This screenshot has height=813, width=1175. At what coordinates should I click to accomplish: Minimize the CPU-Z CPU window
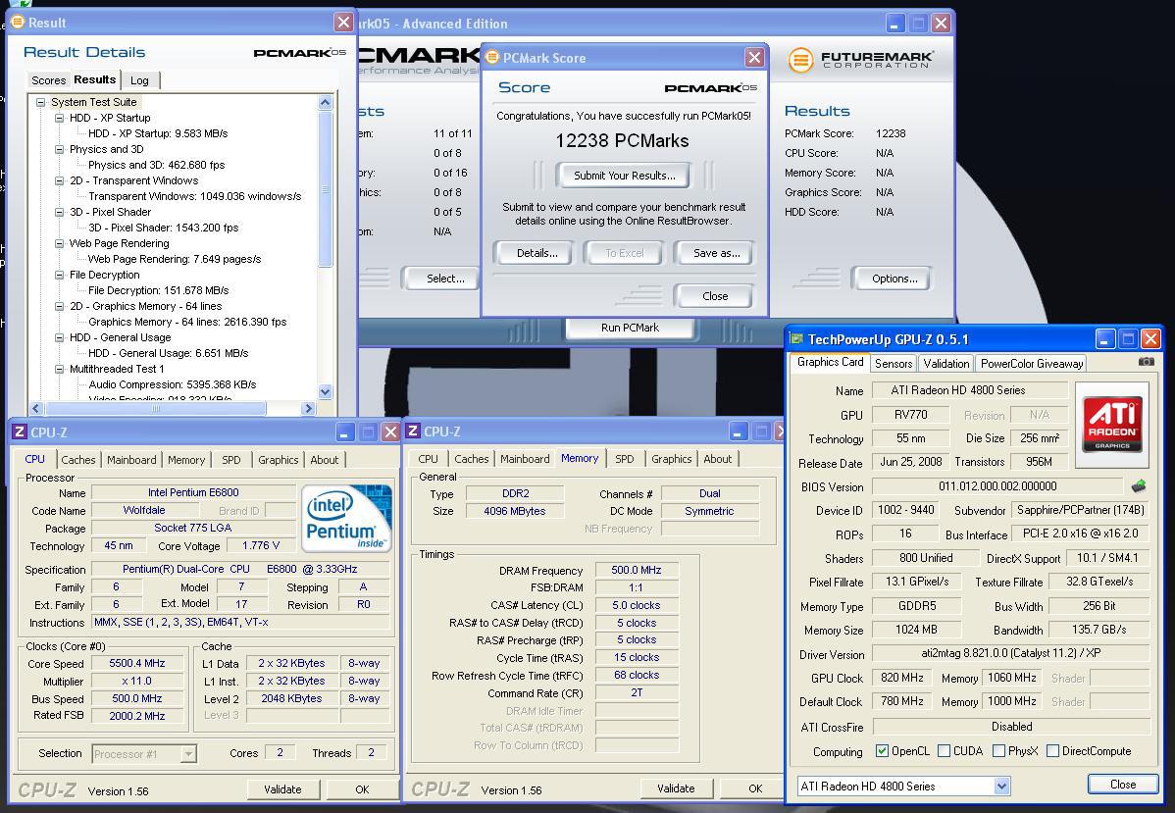344,432
